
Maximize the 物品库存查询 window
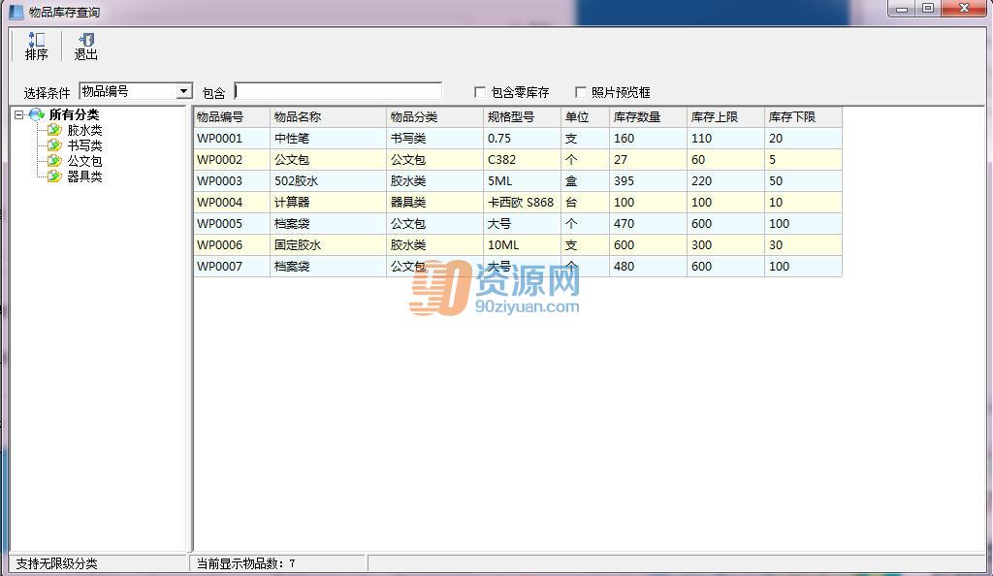[928, 9]
